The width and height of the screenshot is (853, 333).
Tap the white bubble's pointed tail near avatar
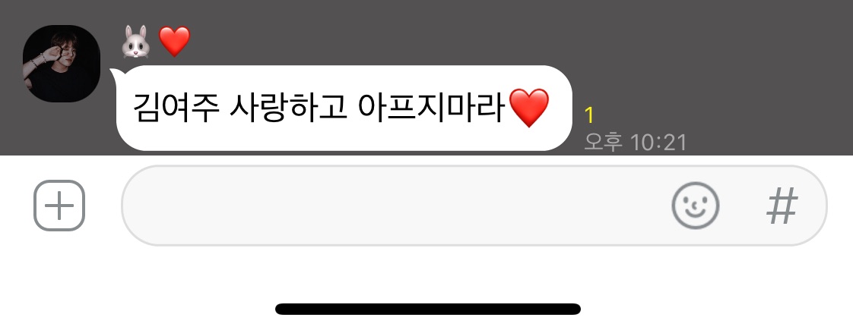(x=116, y=74)
